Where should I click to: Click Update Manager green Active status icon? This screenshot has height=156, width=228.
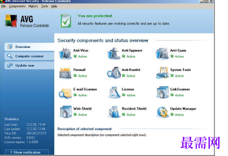(172, 114)
